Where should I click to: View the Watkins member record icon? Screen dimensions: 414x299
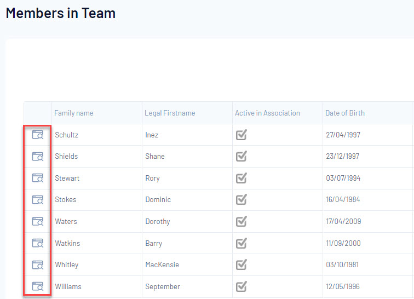tap(37, 243)
